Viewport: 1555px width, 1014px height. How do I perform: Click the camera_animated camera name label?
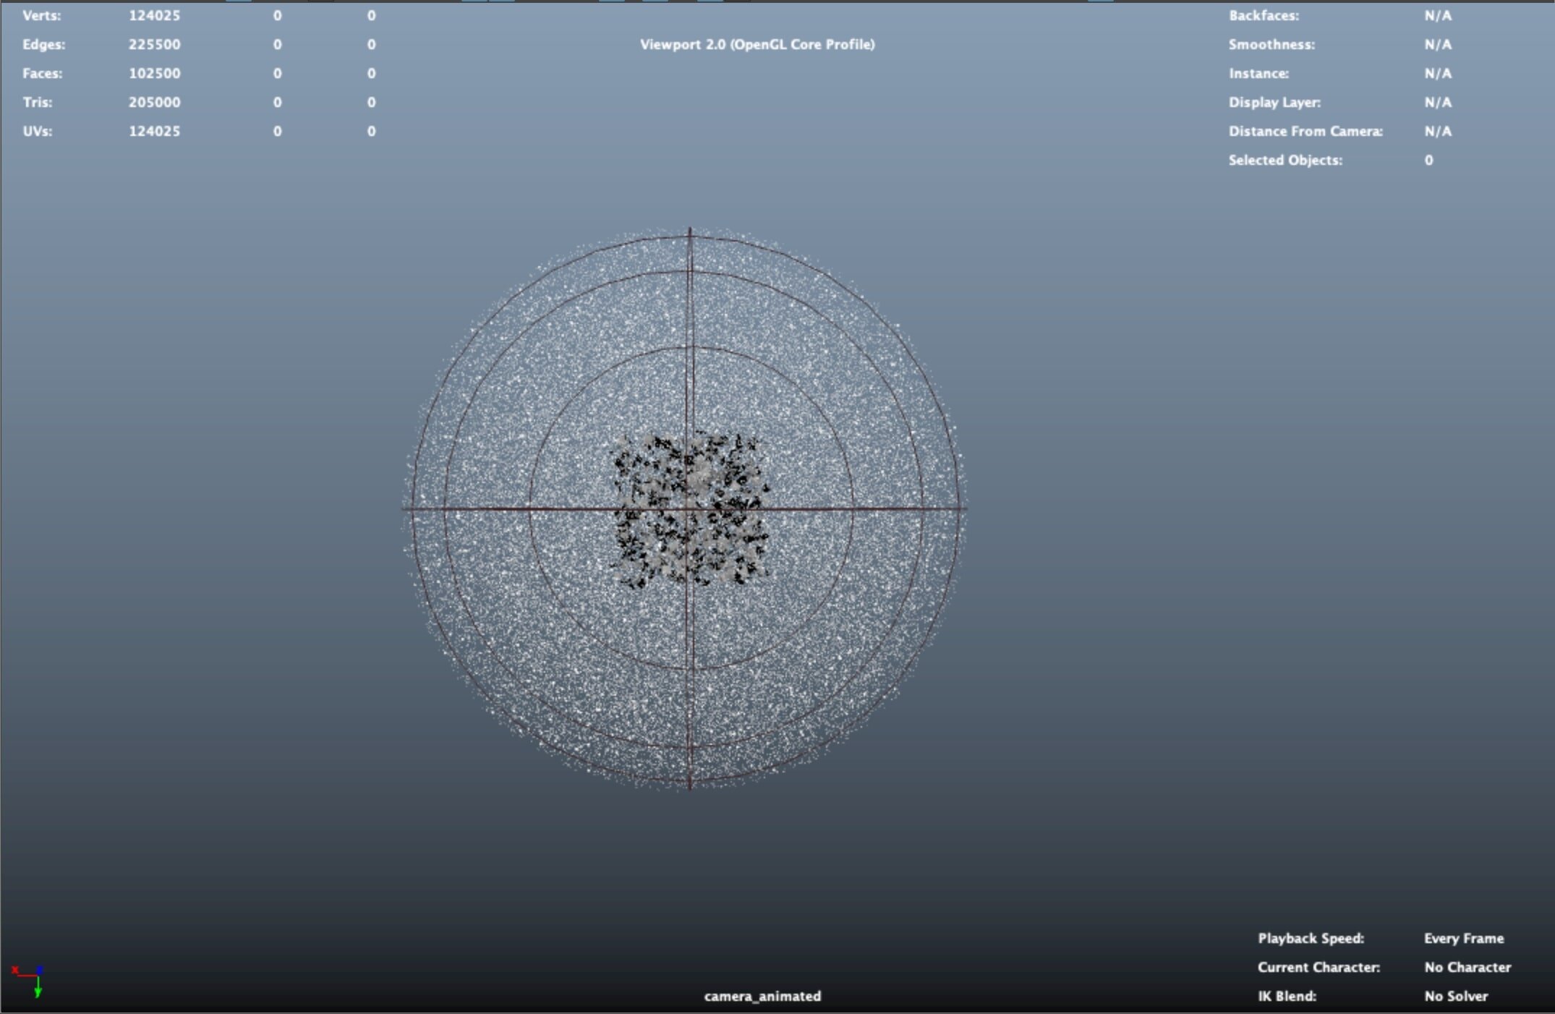point(762,996)
